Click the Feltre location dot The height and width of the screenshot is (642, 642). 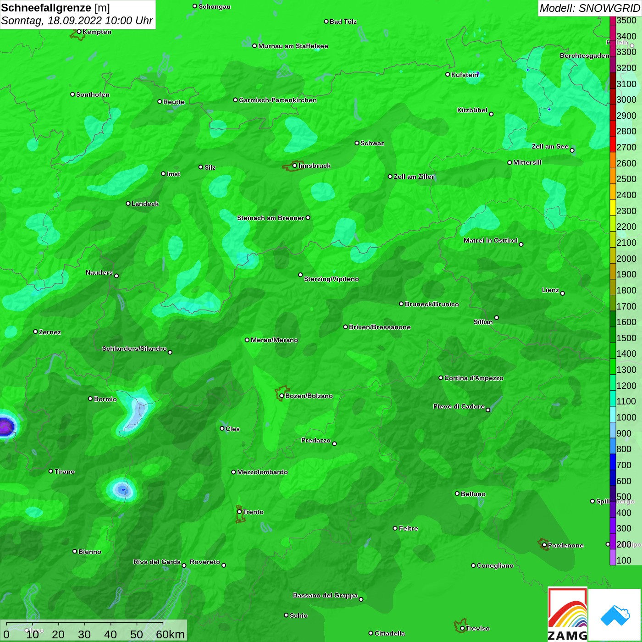coord(395,528)
